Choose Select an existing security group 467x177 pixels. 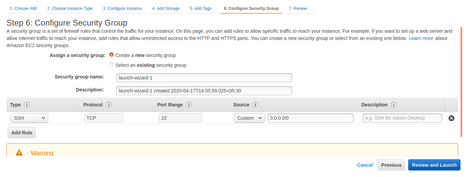(111, 64)
